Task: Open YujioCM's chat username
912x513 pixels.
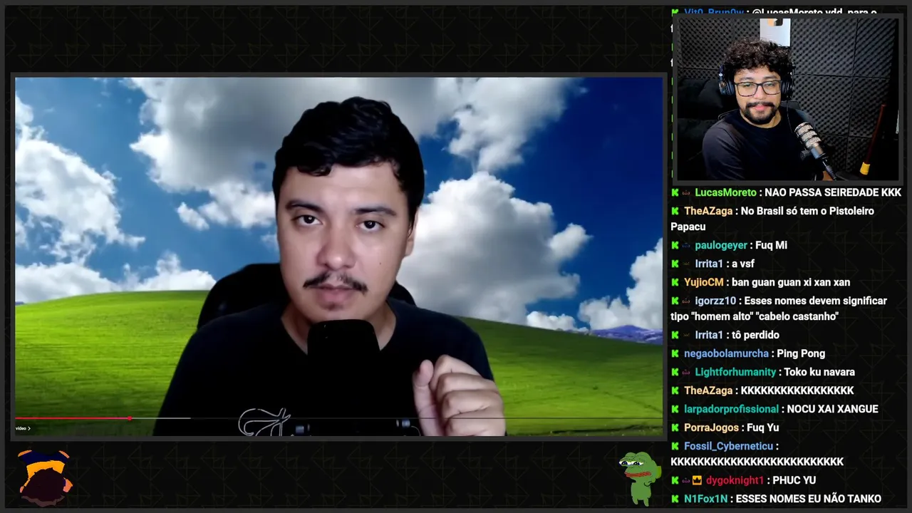Action: click(704, 282)
